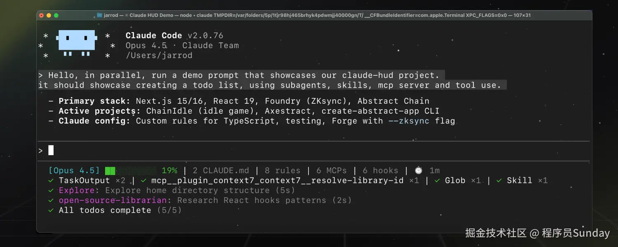The height and width of the screenshot is (247, 618).
Task: Click the "2 CLAUDE.md" status entry
Action: (x=221, y=170)
